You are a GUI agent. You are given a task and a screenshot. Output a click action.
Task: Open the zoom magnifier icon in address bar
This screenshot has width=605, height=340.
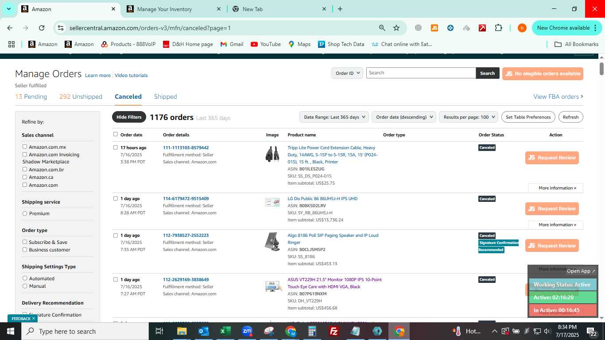pyautogui.click(x=382, y=28)
